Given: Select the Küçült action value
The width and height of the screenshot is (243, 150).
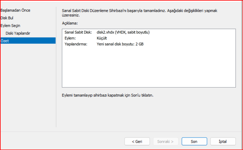Looking at the screenshot, I should point(102,38).
